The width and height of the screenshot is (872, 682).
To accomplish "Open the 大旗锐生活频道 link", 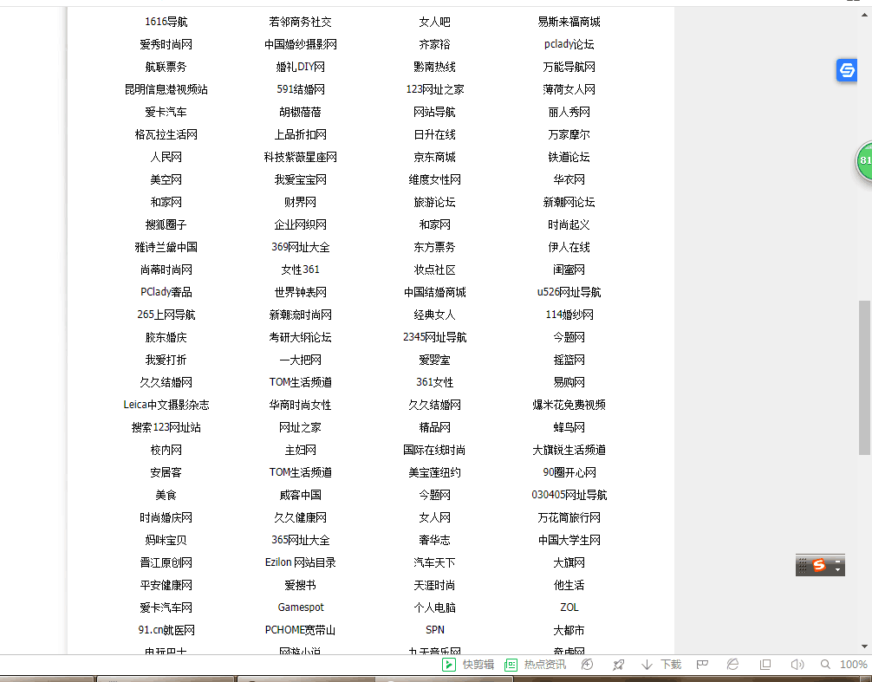I will [x=569, y=450].
